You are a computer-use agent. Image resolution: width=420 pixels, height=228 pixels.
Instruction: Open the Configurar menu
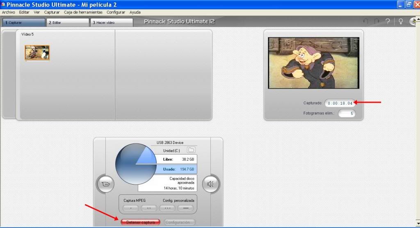[116, 12]
